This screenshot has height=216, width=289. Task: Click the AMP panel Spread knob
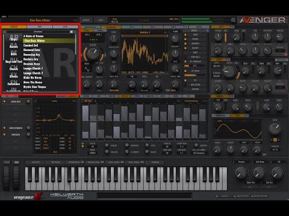pos(280,37)
